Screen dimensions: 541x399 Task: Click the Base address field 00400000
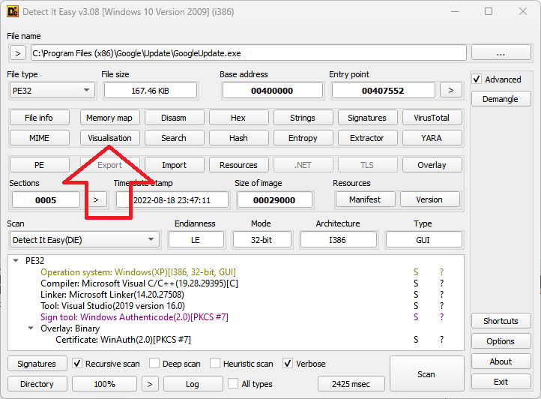tap(272, 91)
